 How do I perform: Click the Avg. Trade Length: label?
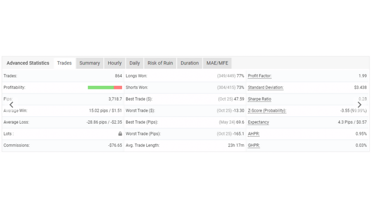(142, 145)
